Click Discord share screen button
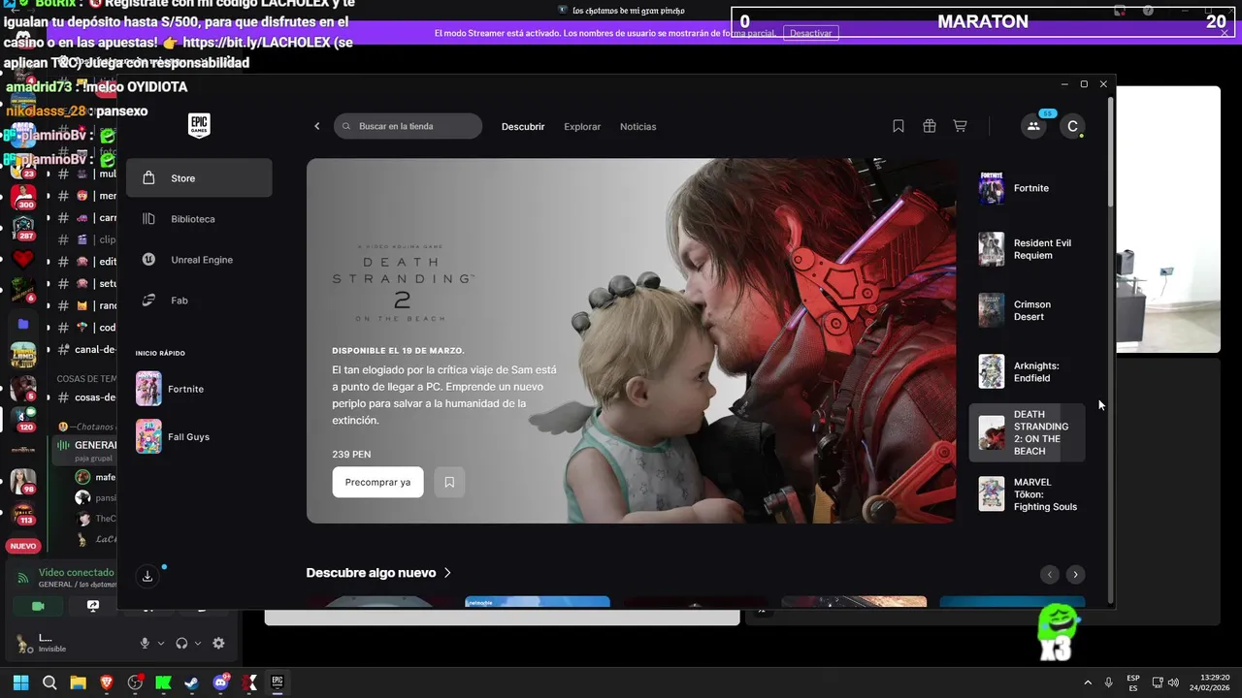Image resolution: width=1242 pixels, height=698 pixels. pyautogui.click(x=93, y=606)
